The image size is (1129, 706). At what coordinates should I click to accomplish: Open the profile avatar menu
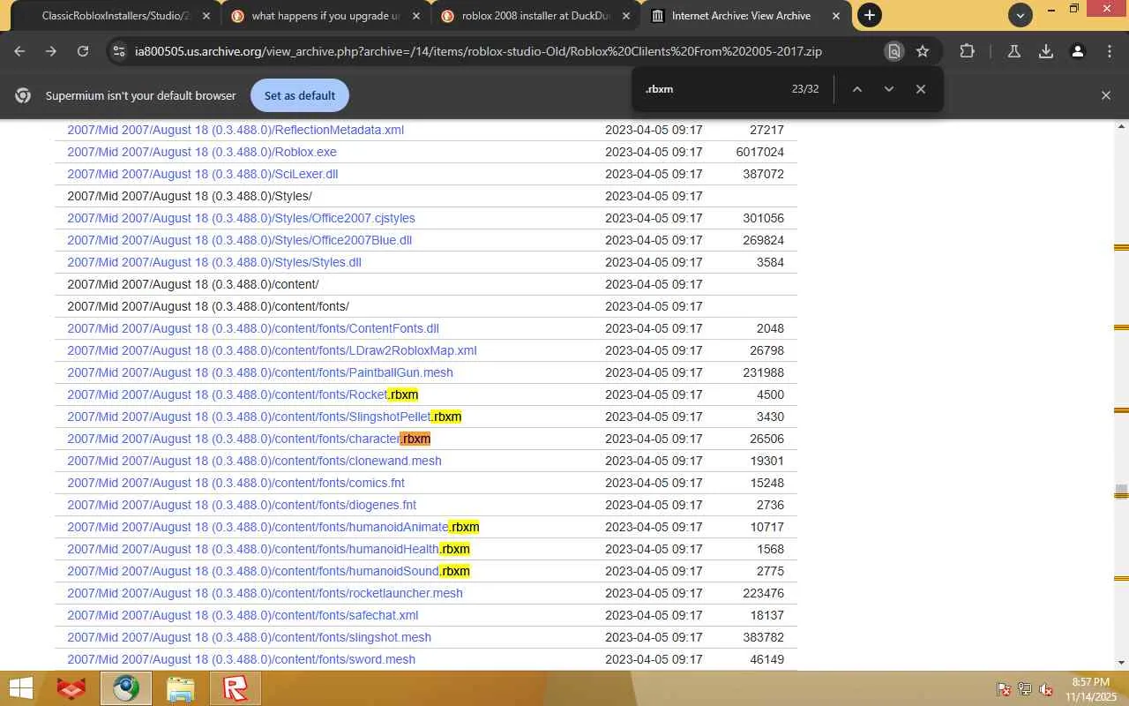[x=1077, y=51]
